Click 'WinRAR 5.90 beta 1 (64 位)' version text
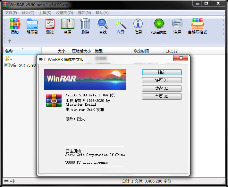228x187 pixels. click(x=90, y=95)
